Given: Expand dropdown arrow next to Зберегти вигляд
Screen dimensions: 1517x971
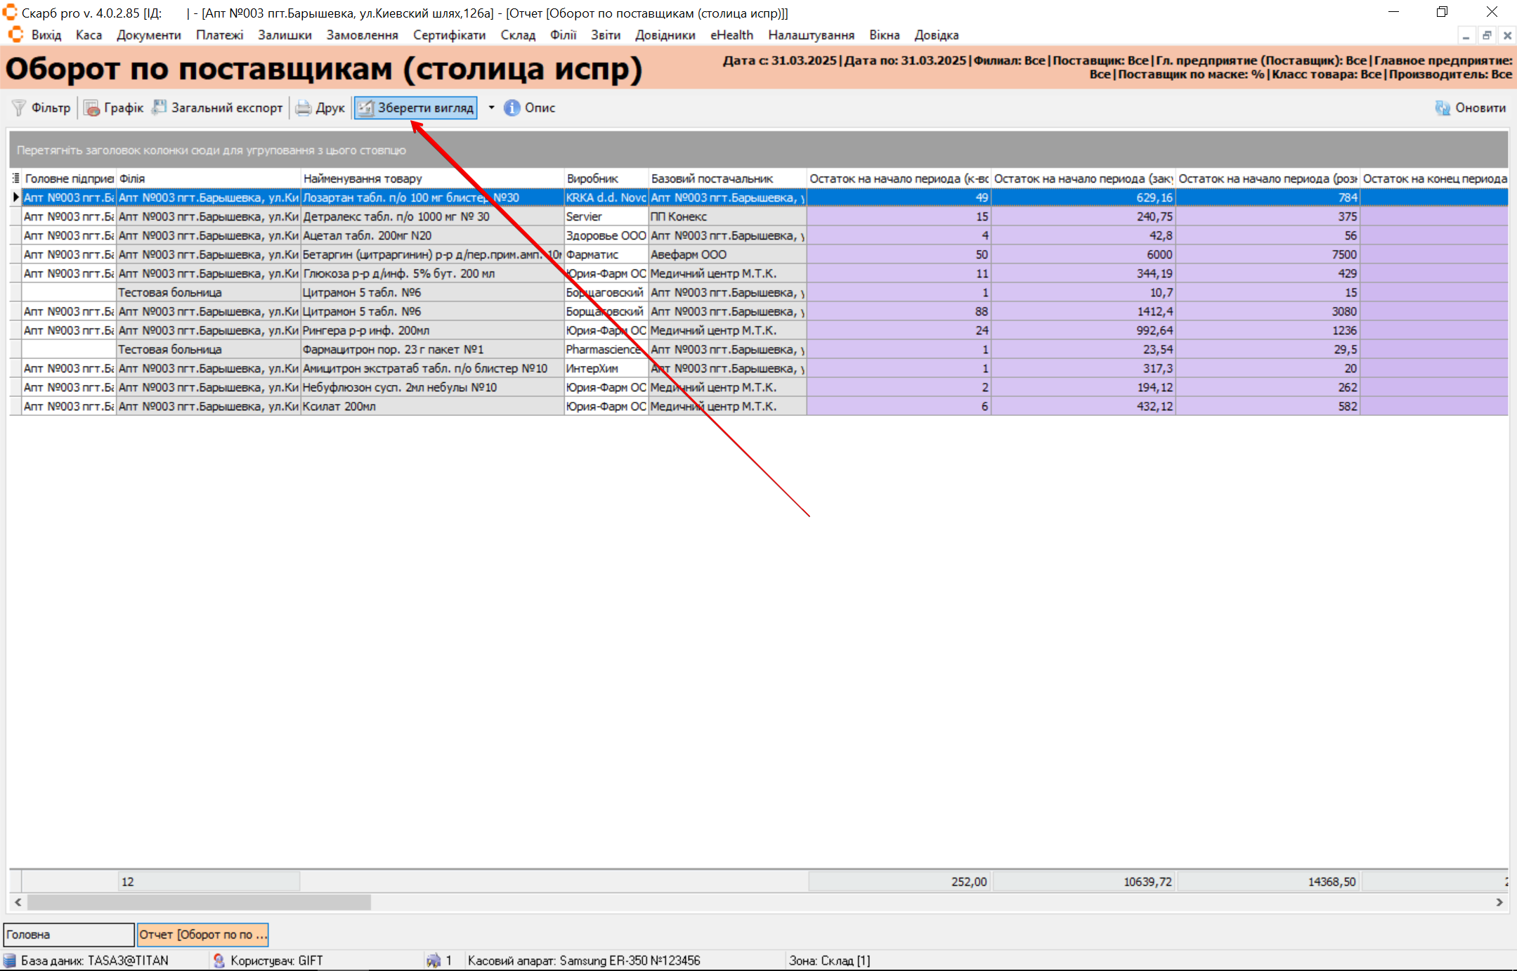Looking at the screenshot, I should (x=491, y=107).
